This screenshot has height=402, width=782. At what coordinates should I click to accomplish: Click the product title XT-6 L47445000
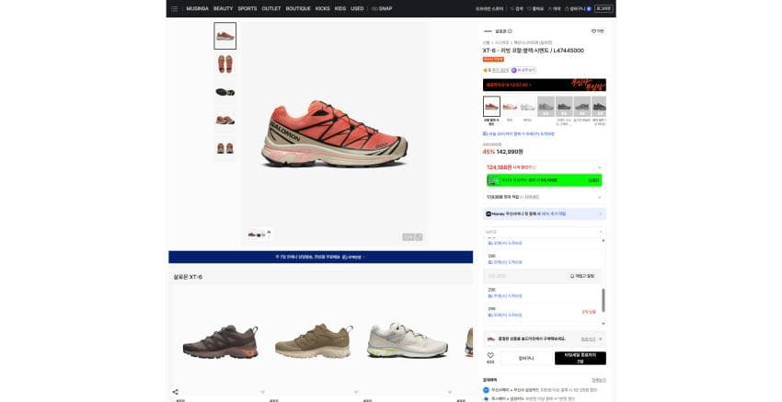click(533, 51)
